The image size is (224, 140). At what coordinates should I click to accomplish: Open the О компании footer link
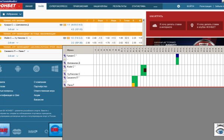coord(40,82)
